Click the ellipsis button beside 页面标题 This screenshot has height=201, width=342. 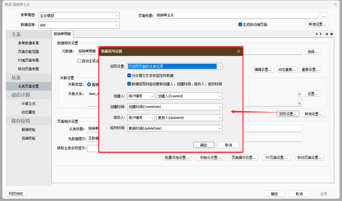pos(324,16)
